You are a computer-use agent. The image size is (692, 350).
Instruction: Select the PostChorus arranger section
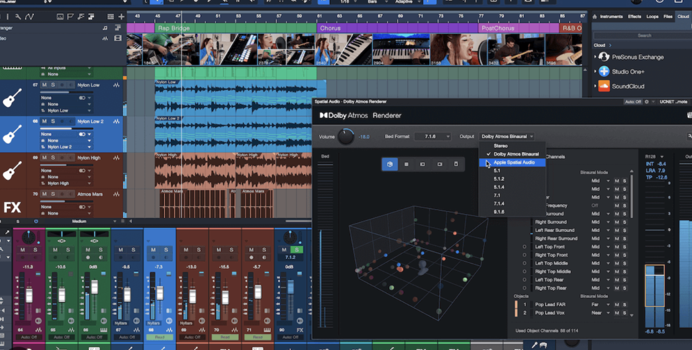coord(518,28)
